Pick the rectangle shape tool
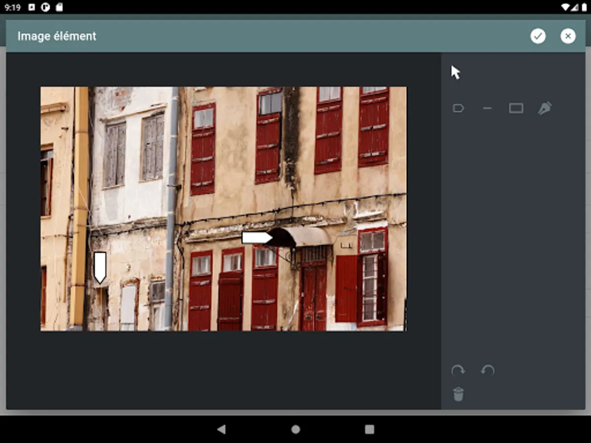Image resolution: width=591 pixels, height=443 pixels. point(516,108)
